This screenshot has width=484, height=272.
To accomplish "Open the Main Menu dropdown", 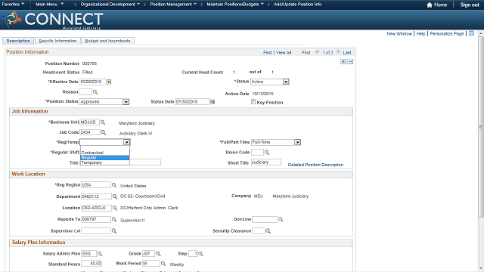I will (50, 5).
